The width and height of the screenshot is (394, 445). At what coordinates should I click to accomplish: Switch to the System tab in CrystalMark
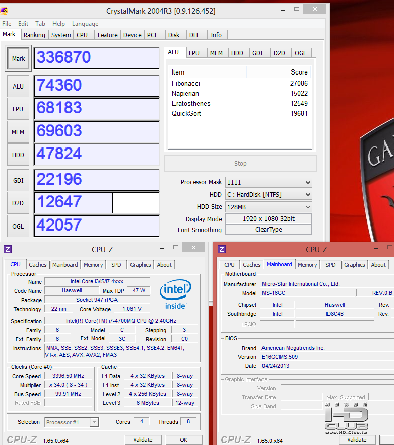coord(61,35)
